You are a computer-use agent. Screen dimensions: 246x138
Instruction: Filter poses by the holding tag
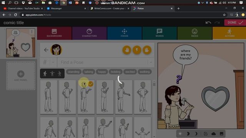pos(116,72)
